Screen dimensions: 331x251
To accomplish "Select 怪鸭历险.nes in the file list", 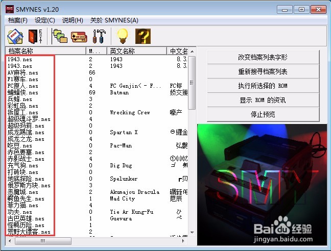I will [x=26, y=225].
